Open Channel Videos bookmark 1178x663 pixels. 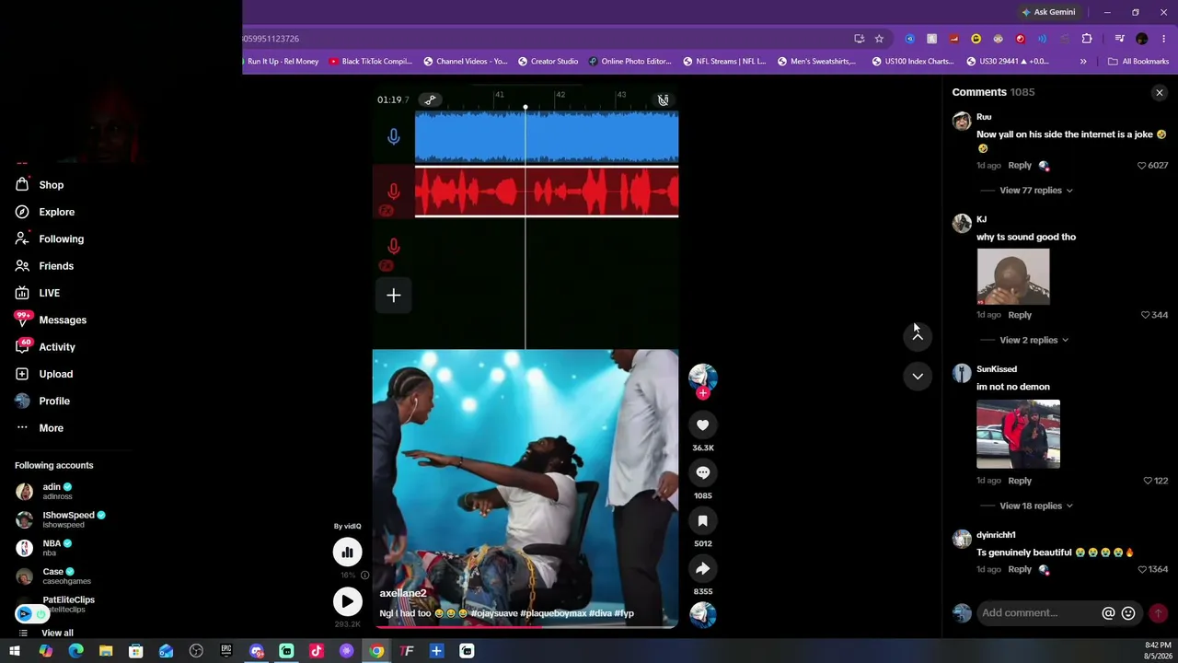tap(465, 62)
